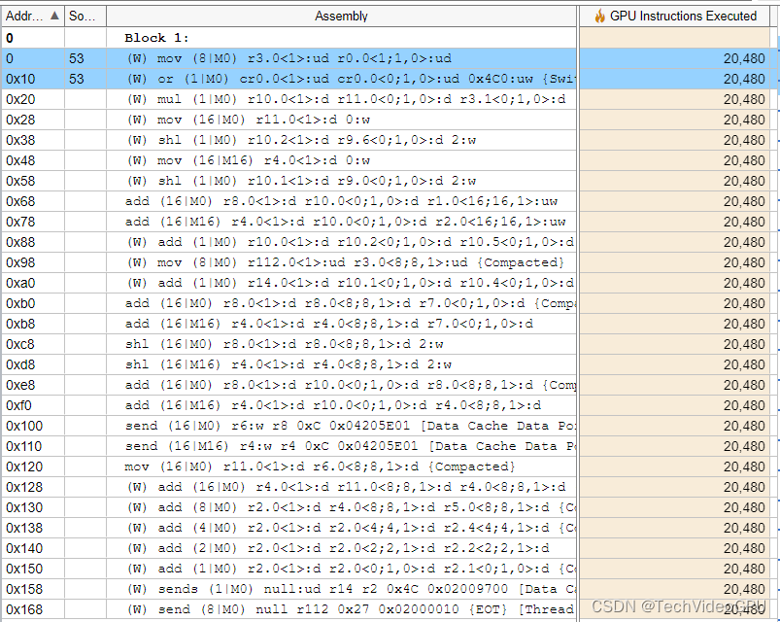This screenshot has height=622, width=780.
Task: Click the Assembly column header
Action: [341, 16]
